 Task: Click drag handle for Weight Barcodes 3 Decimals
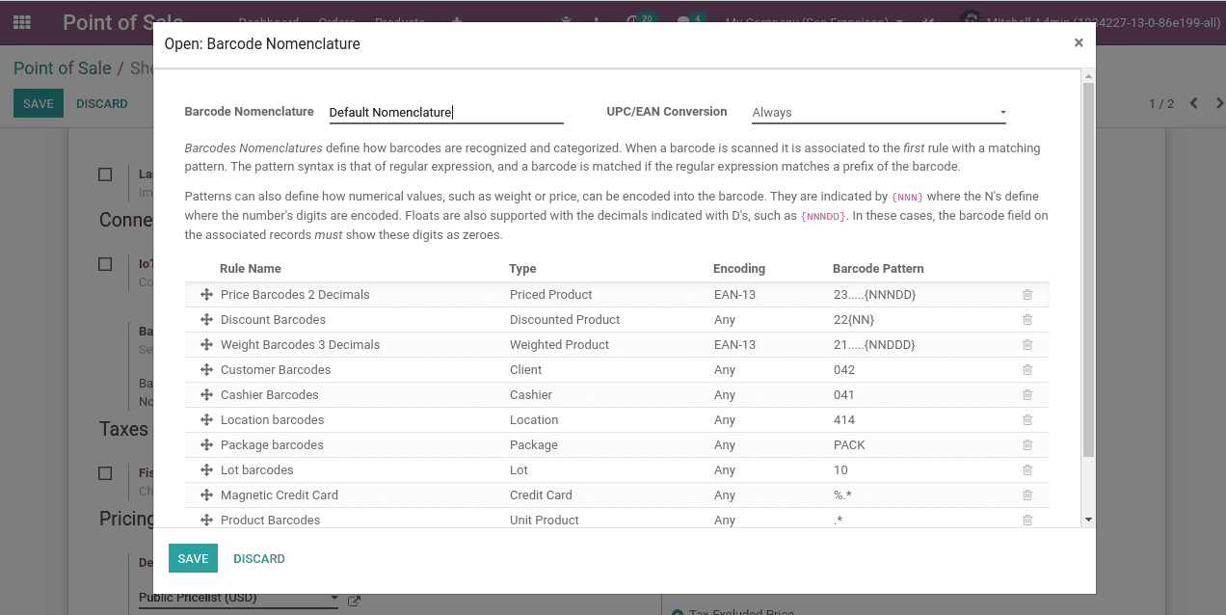[206, 345]
